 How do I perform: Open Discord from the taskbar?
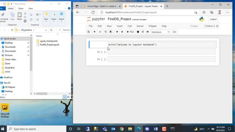pyautogui.click(x=147, y=129)
